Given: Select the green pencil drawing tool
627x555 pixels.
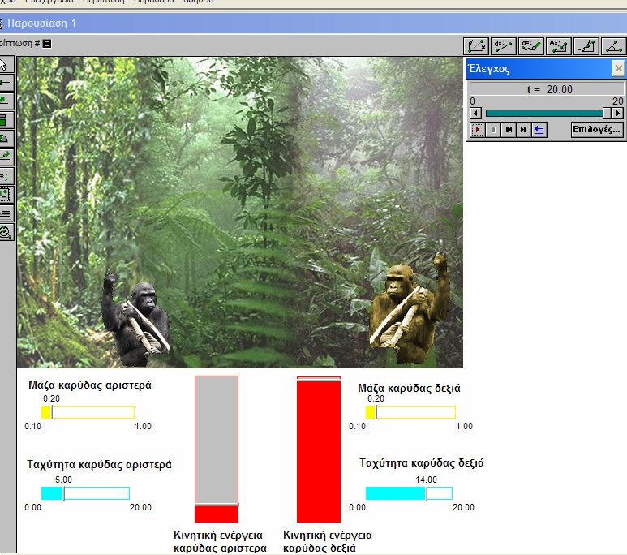Looking at the screenshot, I should click(6, 157).
